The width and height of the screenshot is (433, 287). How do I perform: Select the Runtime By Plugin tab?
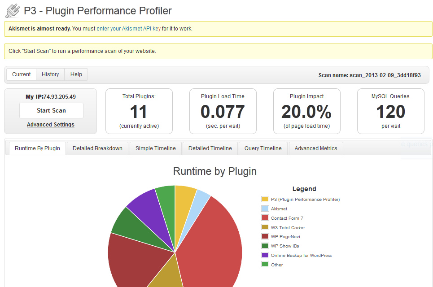pyautogui.click(x=37, y=148)
